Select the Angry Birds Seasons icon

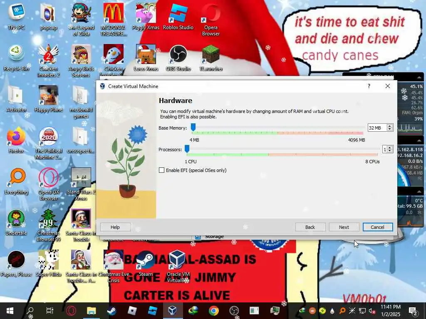[x=81, y=61]
